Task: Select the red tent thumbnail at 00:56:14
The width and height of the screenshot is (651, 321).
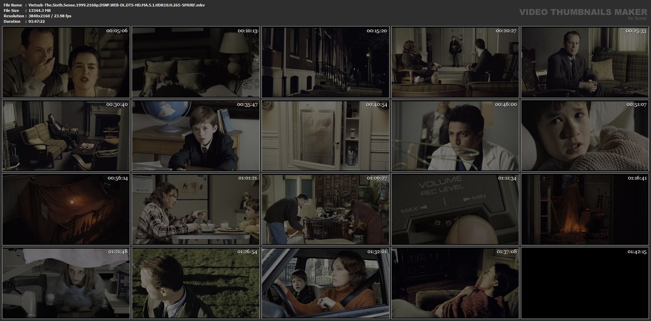Action: [66, 209]
